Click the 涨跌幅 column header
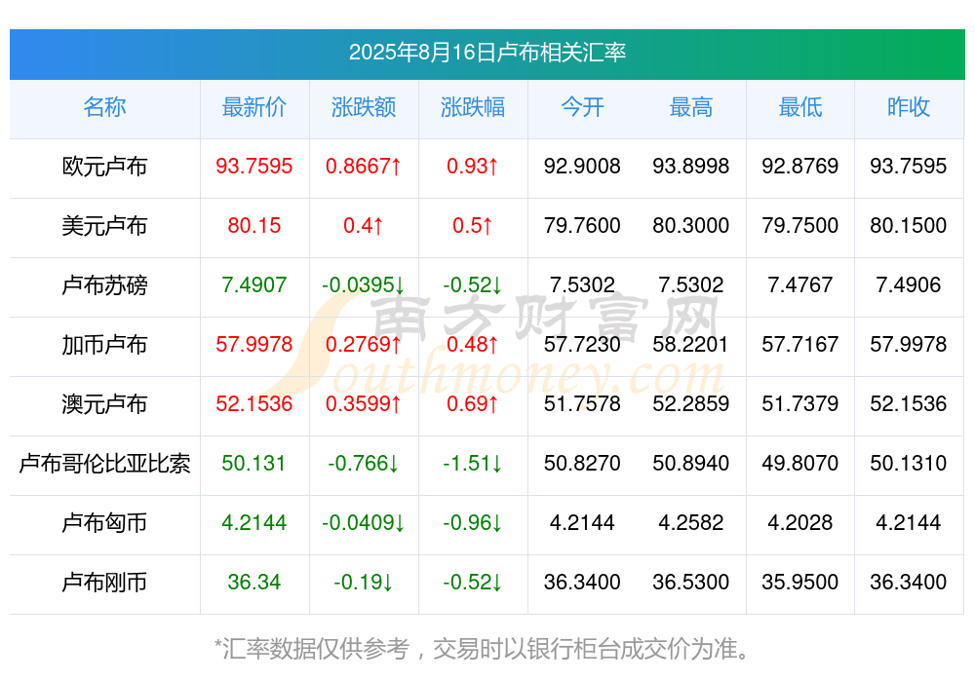 [x=473, y=107]
